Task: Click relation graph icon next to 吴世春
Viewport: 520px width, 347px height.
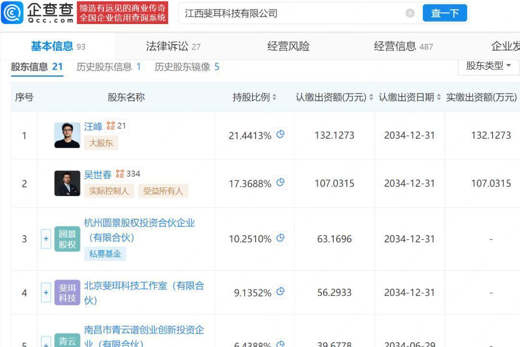Action: point(120,174)
